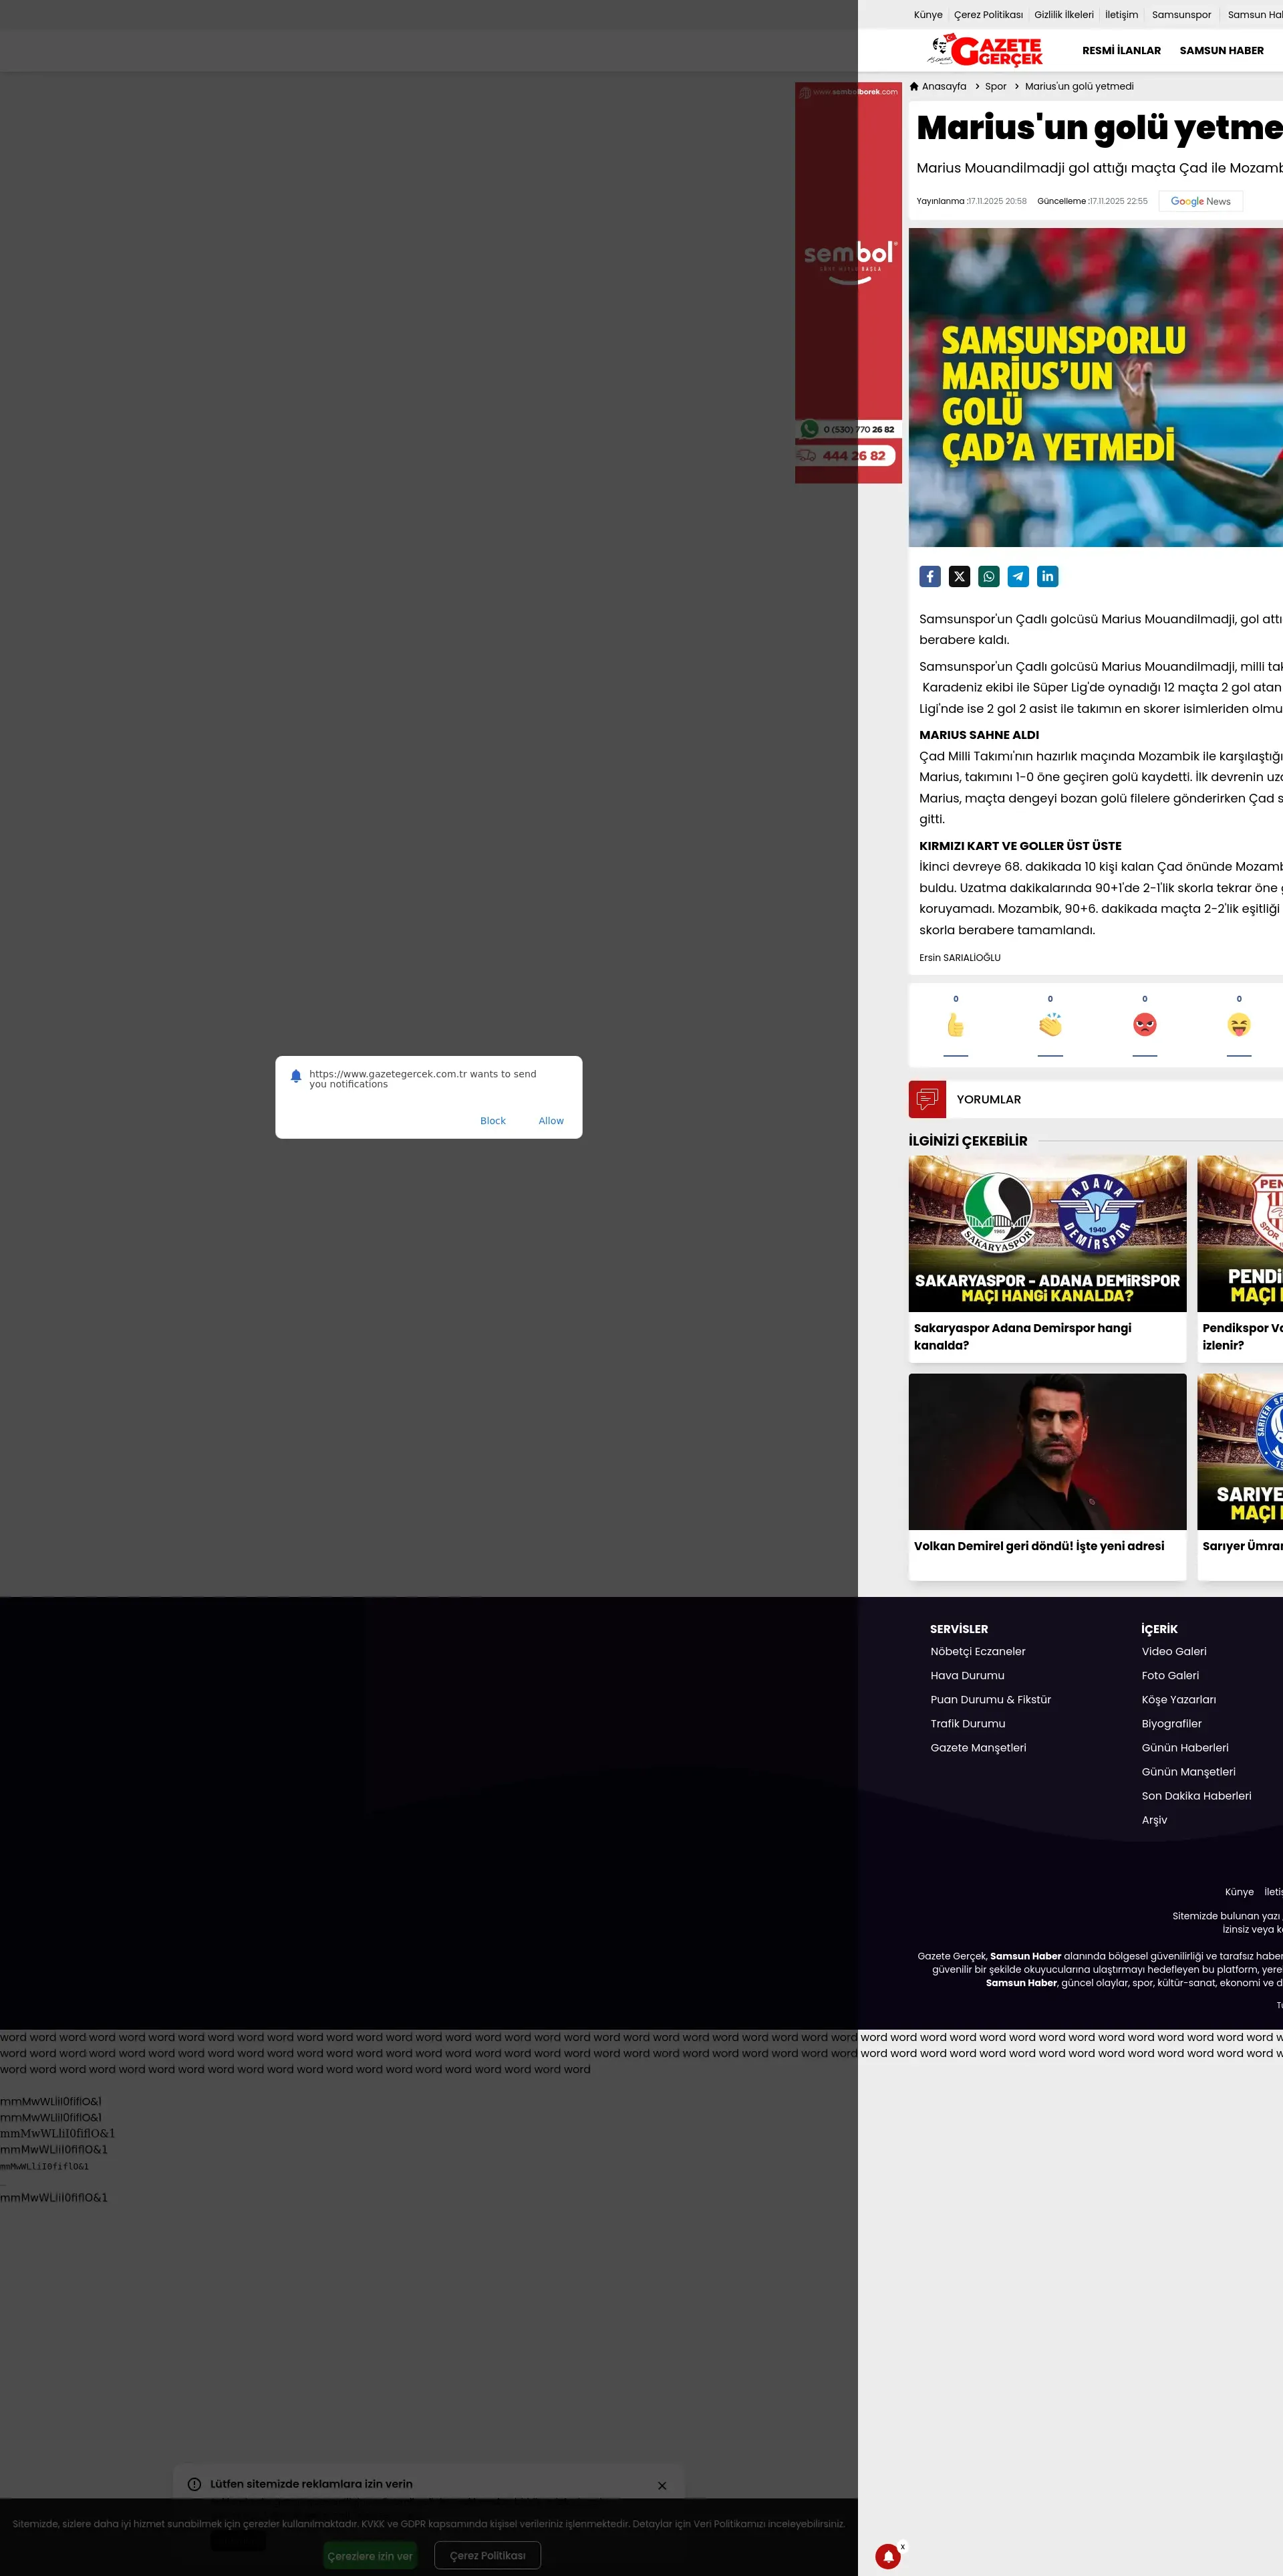Open SAMSUN HABER menu item
1283x2576 pixels.
tap(1221, 51)
